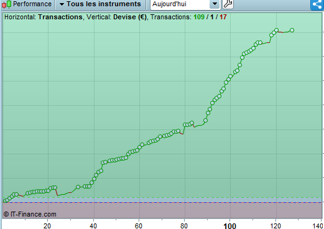Click the blue share icon
324x229 pixels.
pyautogui.click(x=317, y=4)
